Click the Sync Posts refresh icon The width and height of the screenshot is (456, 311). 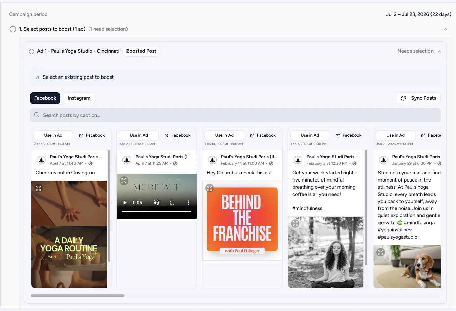[404, 98]
